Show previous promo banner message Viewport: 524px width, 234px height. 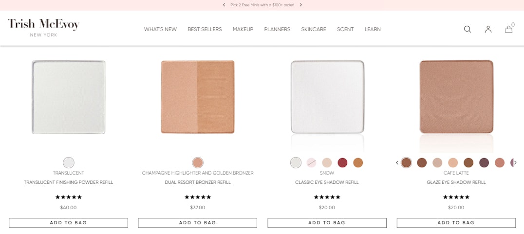[224, 5]
